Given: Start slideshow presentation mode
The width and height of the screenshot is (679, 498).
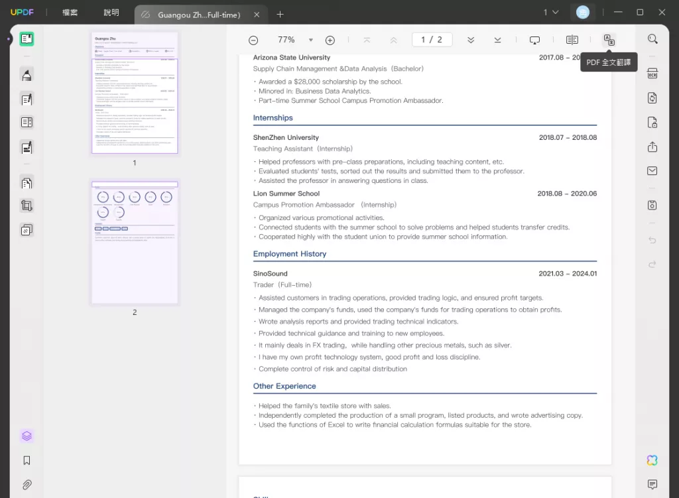Looking at the screenshot, I should click(535, 40).
